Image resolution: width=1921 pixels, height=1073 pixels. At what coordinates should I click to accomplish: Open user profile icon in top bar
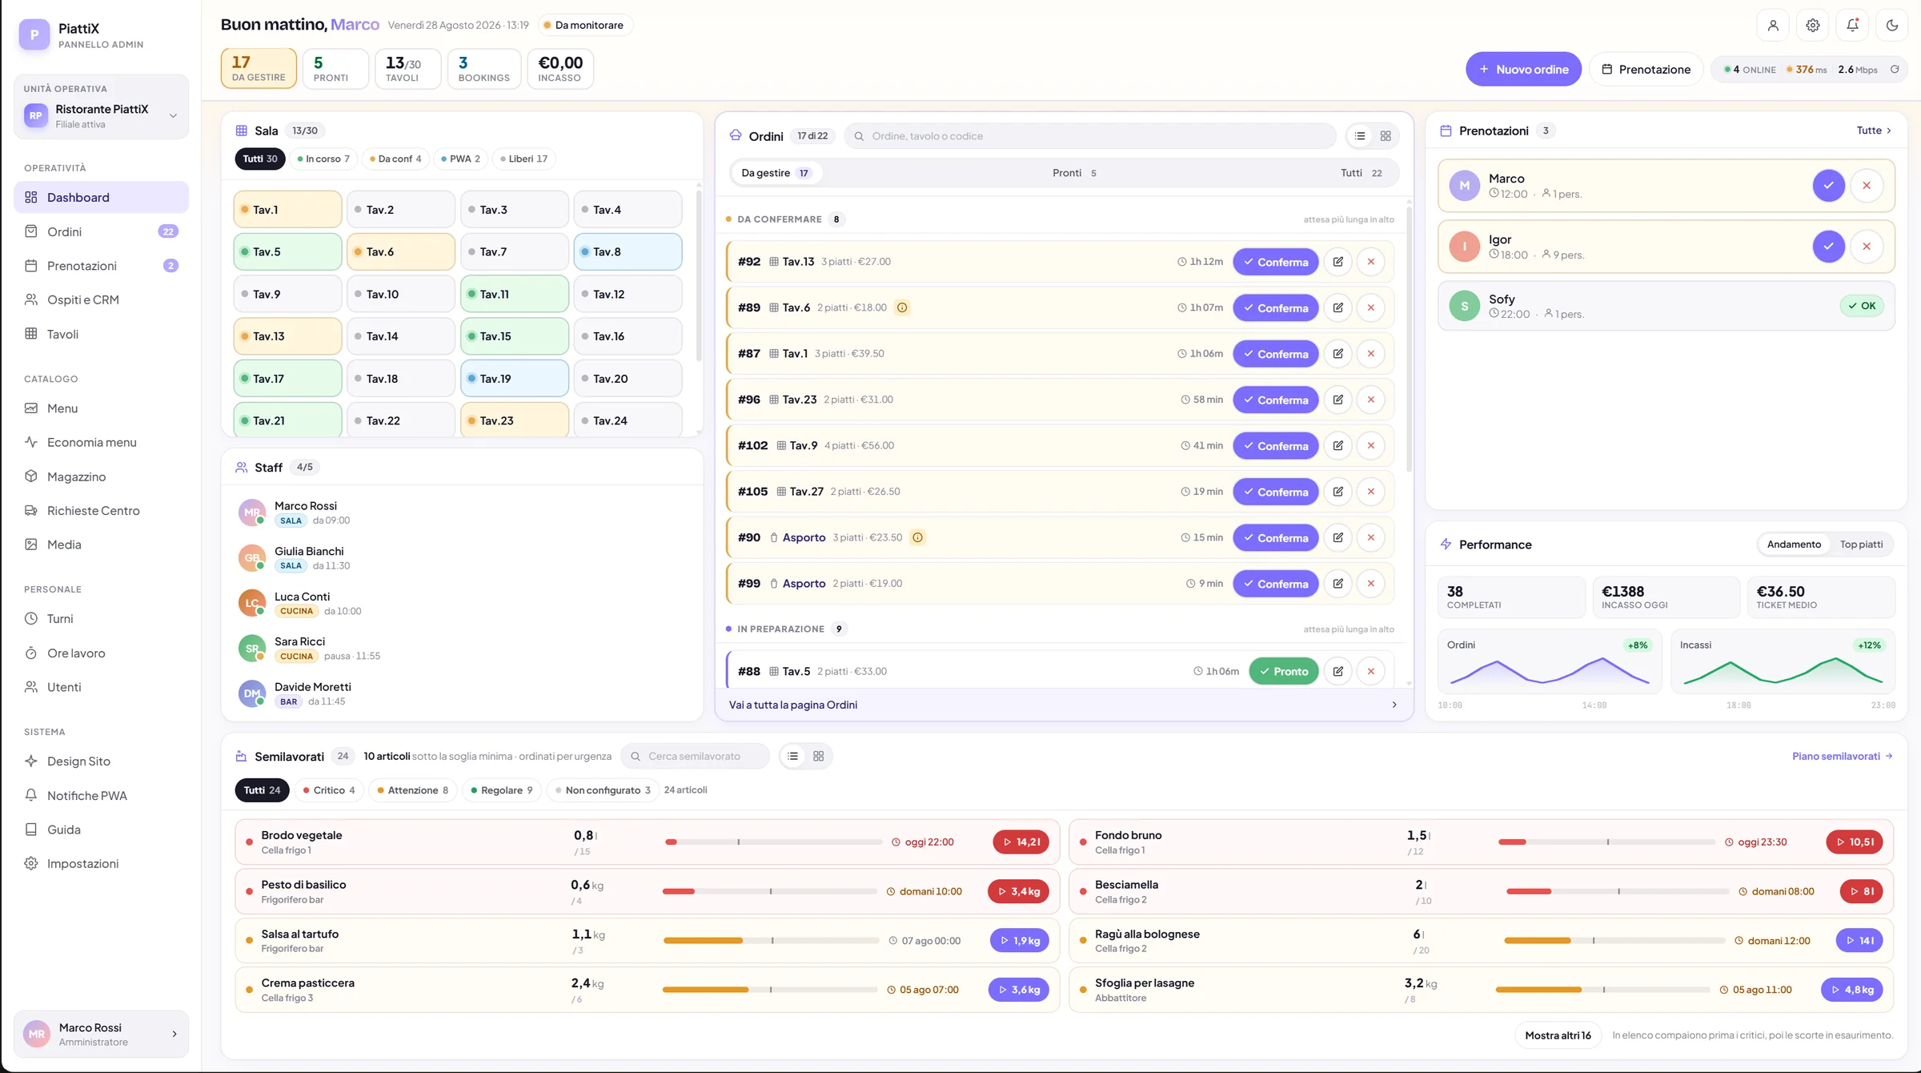point(1773,25)
